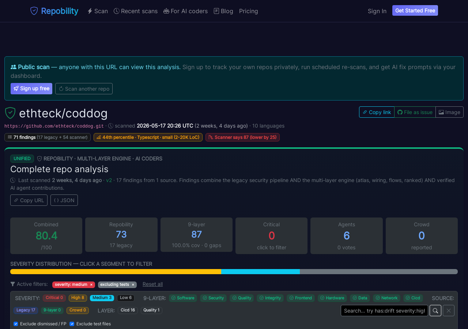
Task: Select the Hardware layer chip
Action: (332, 298)
